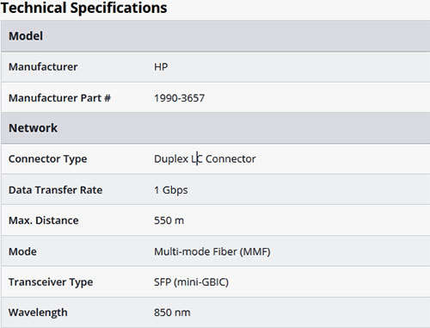Click the 550 m value
The image size is (430, 328).
click(x=169, y=220)
